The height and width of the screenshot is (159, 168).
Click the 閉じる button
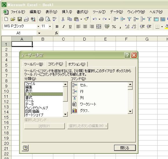125,148
